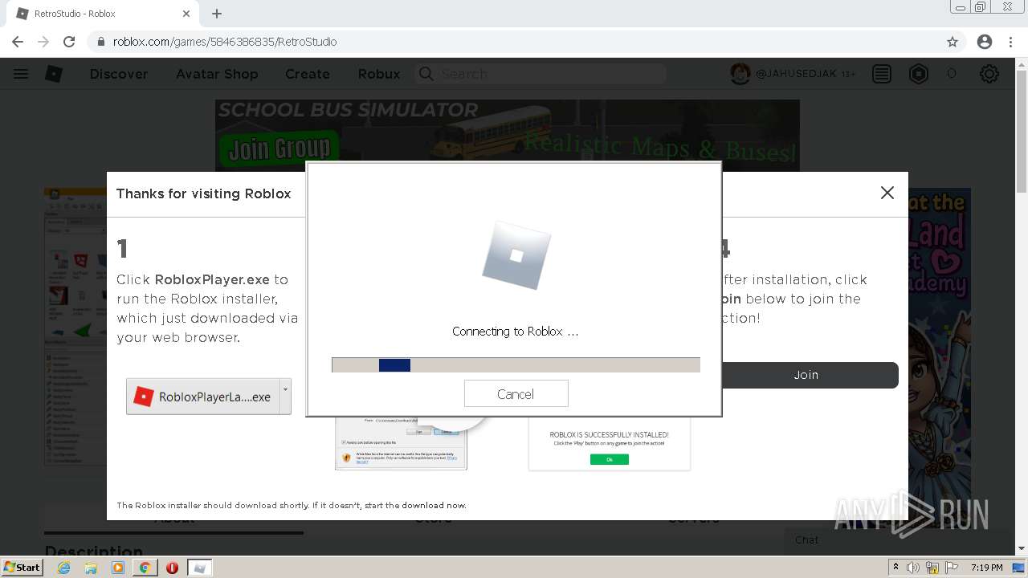Close the Thanks for visiting Roblox dialog
The image size is (1028, 578).
tap(887, 193)
